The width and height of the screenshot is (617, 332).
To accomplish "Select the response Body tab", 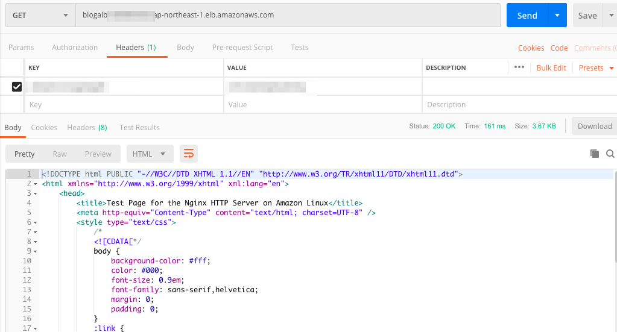I will coord(13,127).
